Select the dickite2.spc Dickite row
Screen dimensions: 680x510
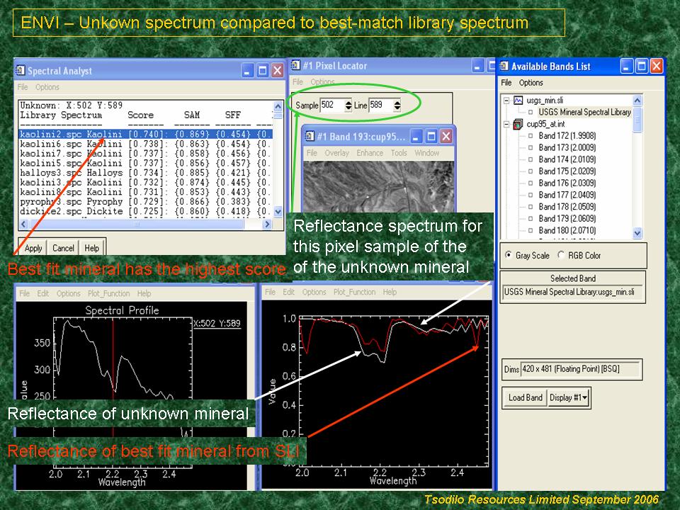click(146, 211)
